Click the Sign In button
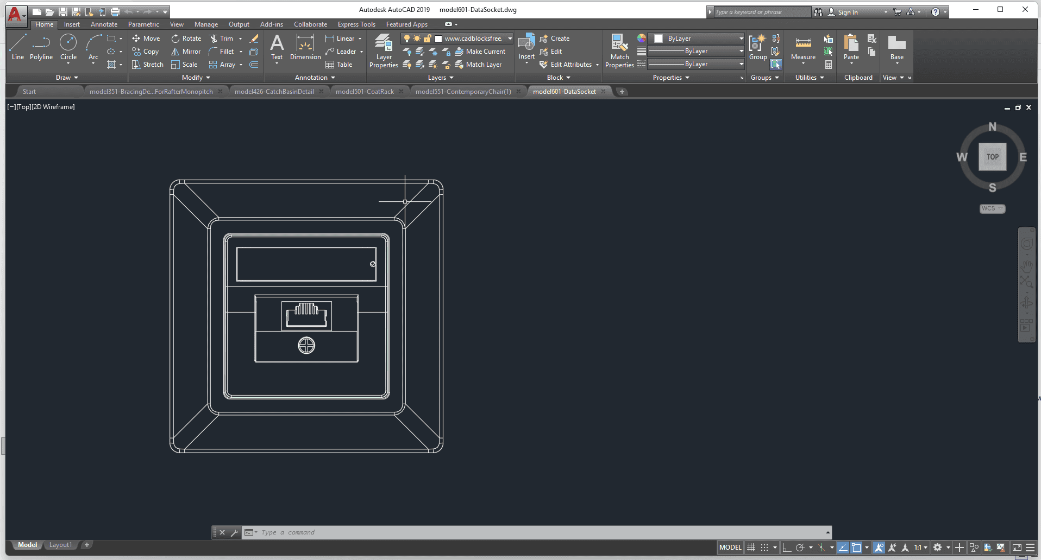The width and height of the screenshot is (1041, 560). pos(848,12)
